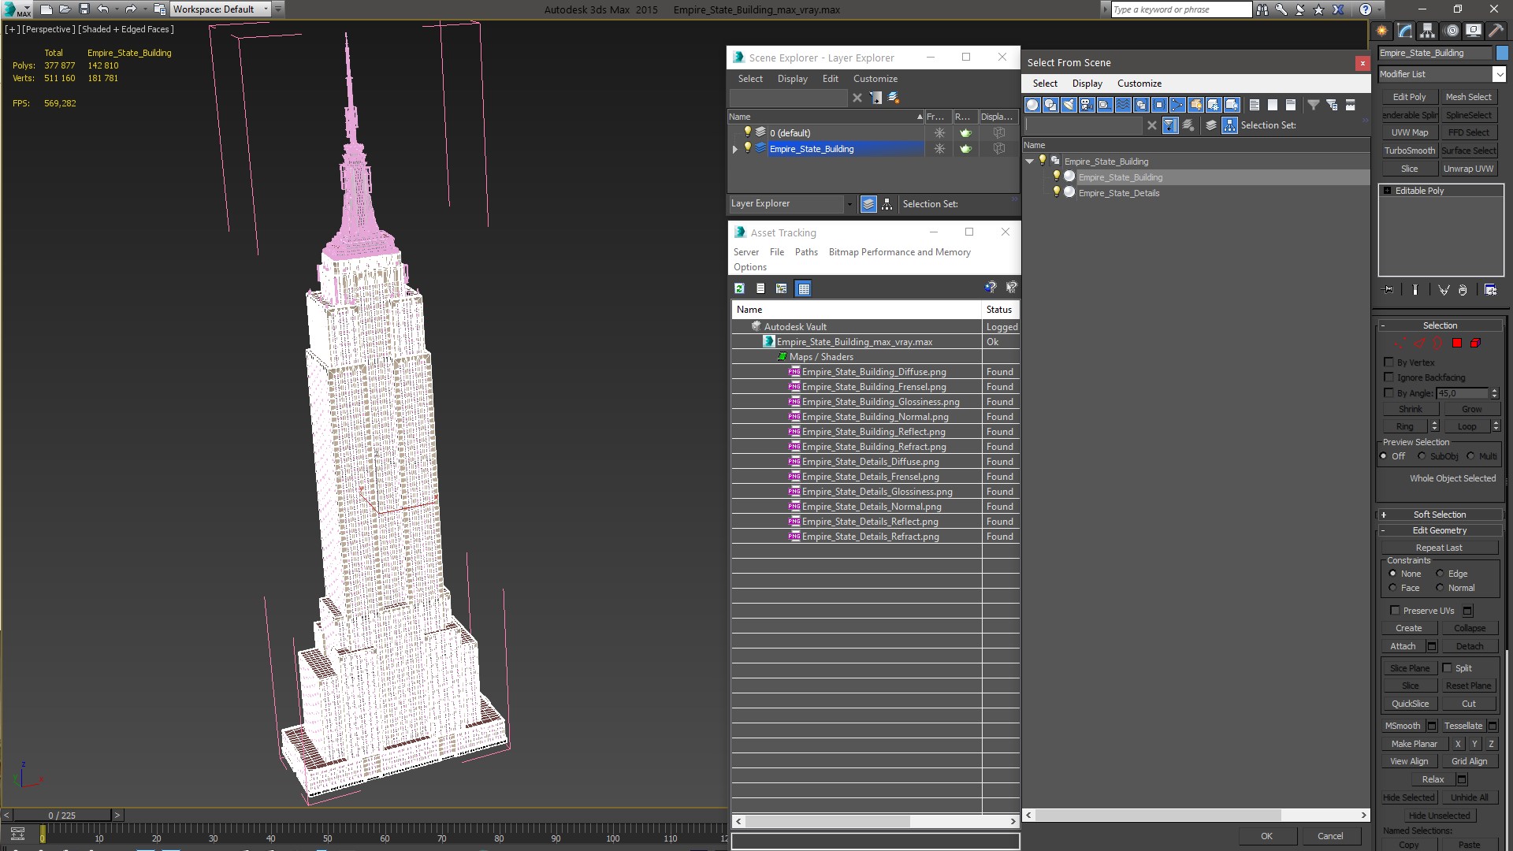
Task: Expand Empire_State_Building layer in Layer Explorer
Action: point(736,149)
